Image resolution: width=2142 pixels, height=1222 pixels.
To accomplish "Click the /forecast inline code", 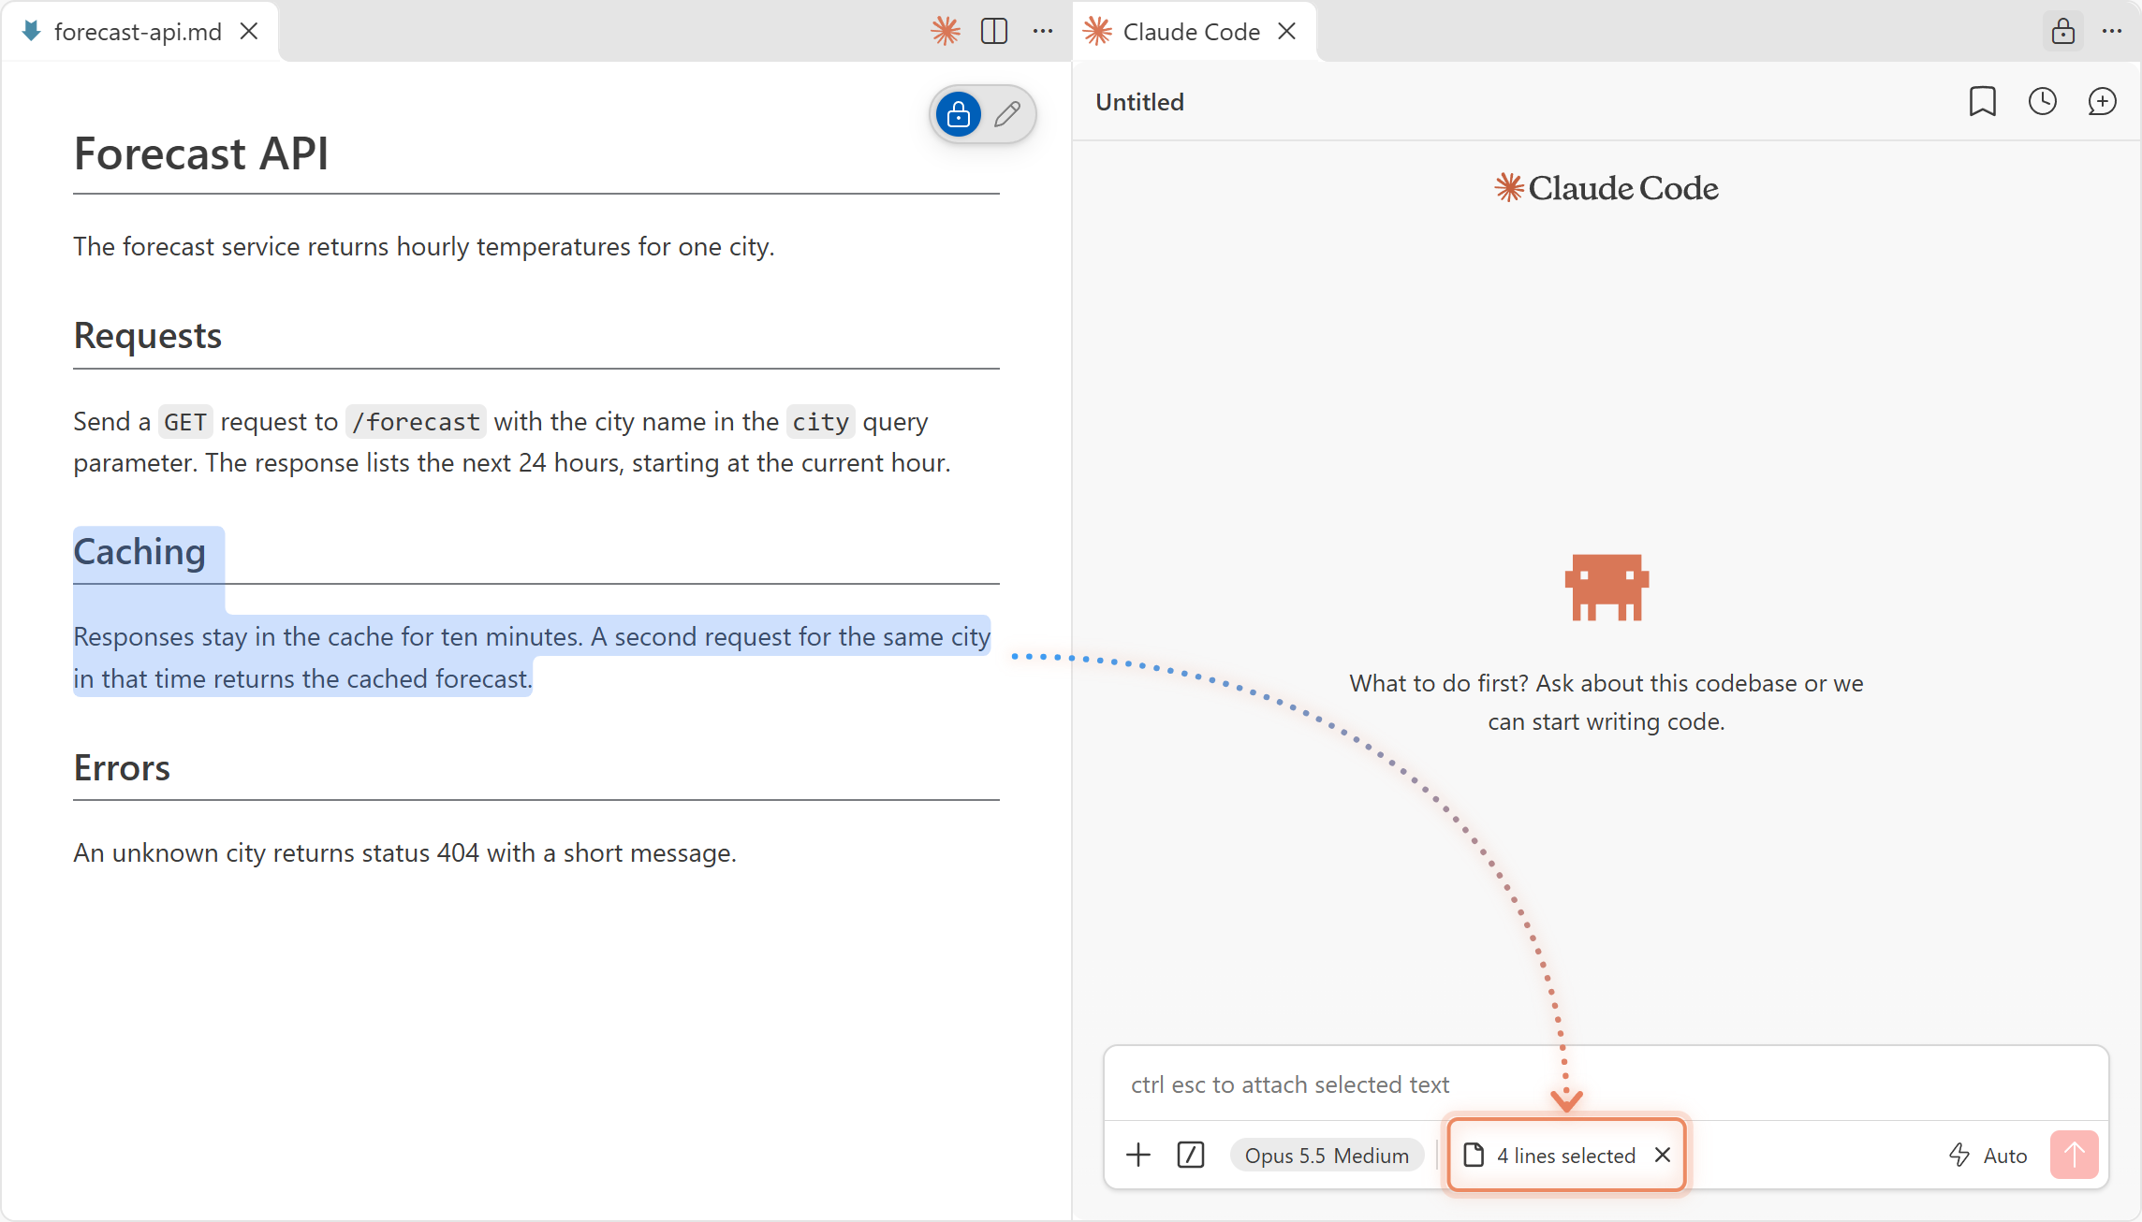I will click(x=416, y=422).
